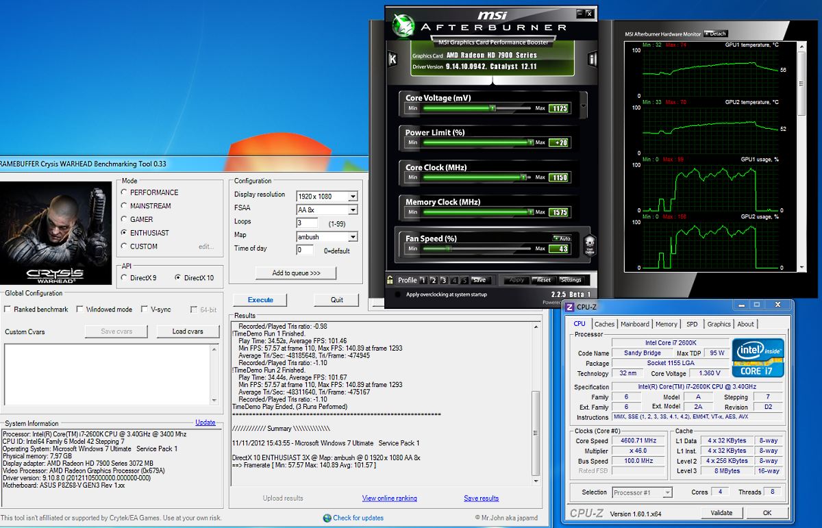The height and width of the screenshot is (528, 822).
Task: Click the Custom Cvars text area
Action: (111, 375)
